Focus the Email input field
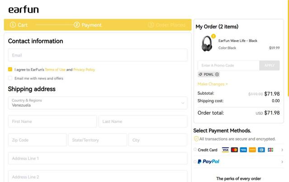Screen dimensions: 289x182 [98, 55]
